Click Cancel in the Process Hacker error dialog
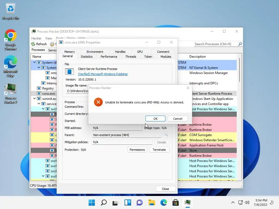The width and height of the screenshot is (279, 209). click(x=178, y=119)
